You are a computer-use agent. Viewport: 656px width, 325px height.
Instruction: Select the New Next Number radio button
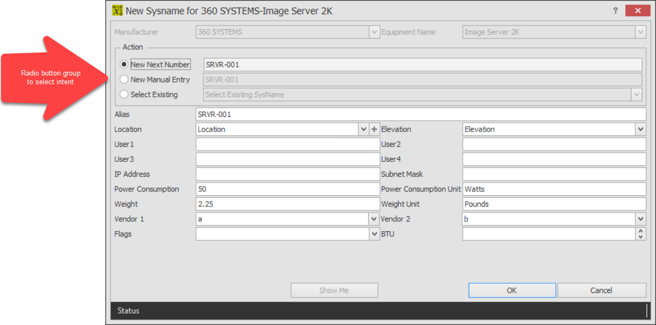pos(124,65)
